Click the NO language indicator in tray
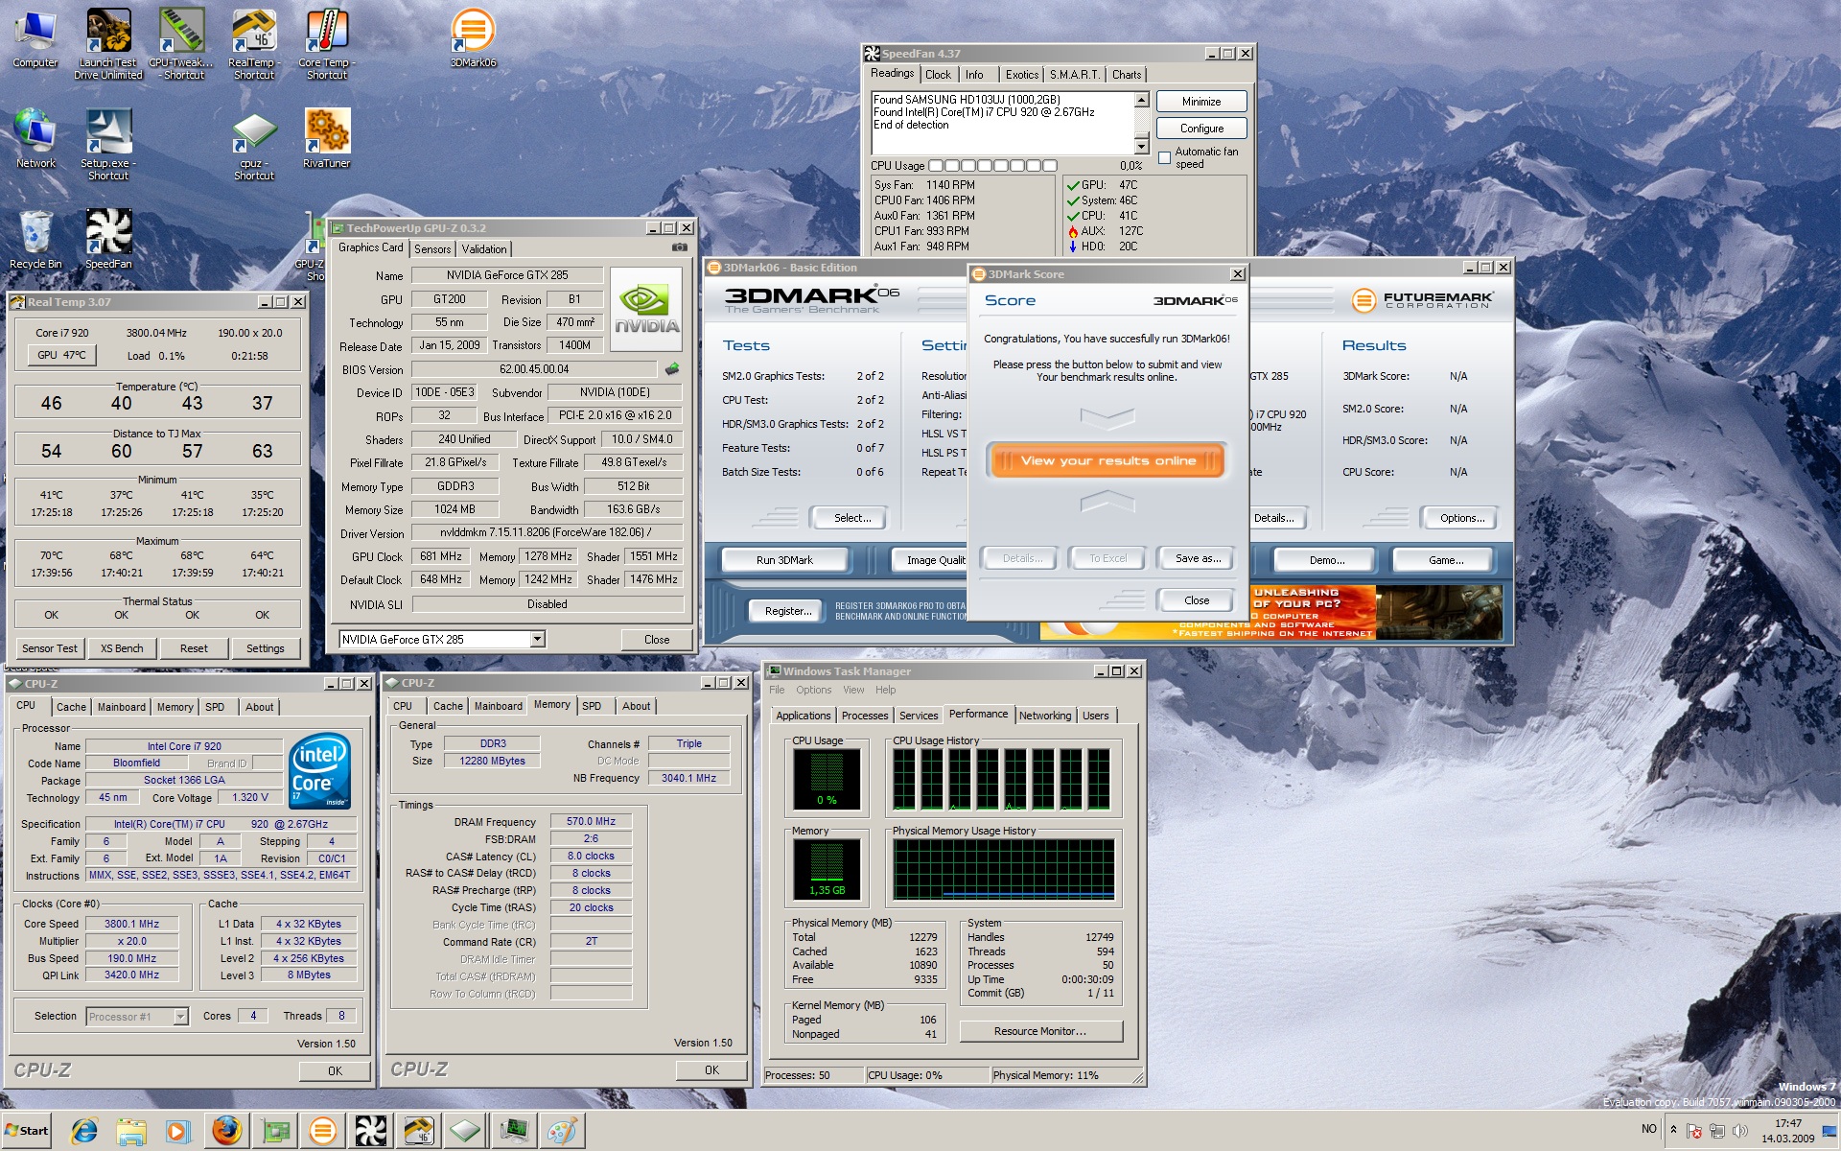The image size is (1841, 1151). (1649, 1129)
